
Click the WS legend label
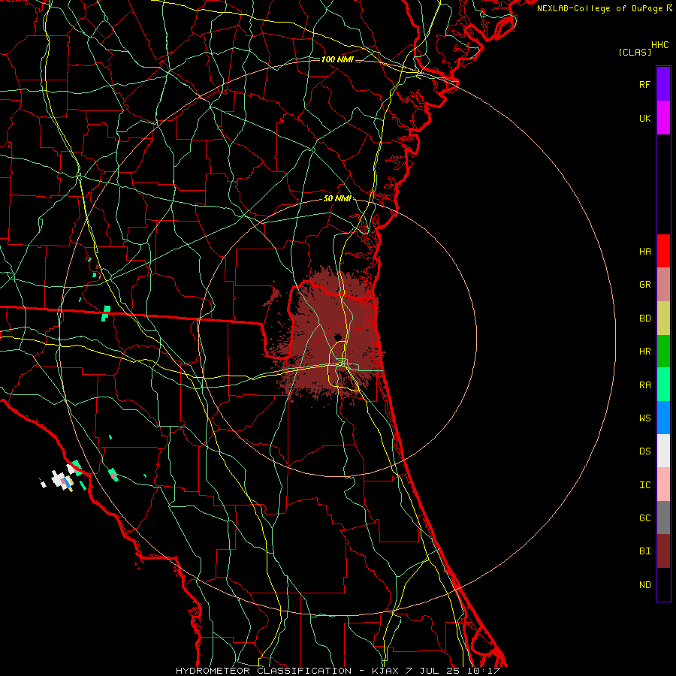(644, 418)
